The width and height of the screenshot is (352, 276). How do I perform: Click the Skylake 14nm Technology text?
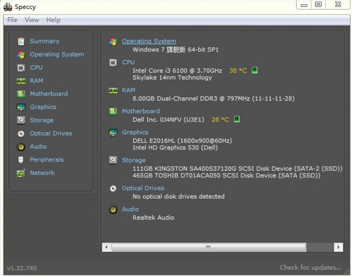coord(172,78)
